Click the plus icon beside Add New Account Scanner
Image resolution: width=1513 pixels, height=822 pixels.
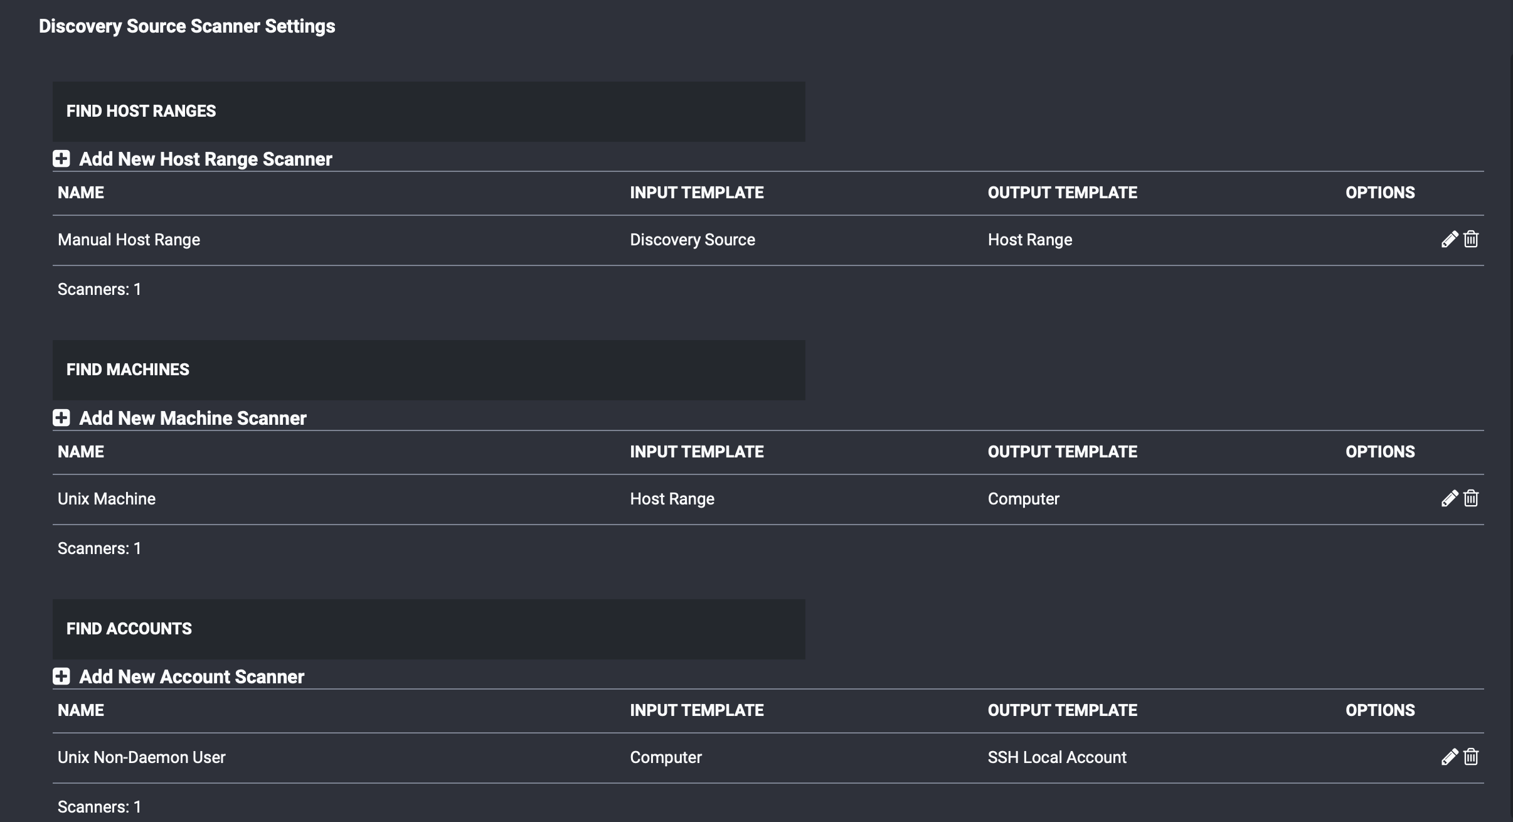coord(61,676)
